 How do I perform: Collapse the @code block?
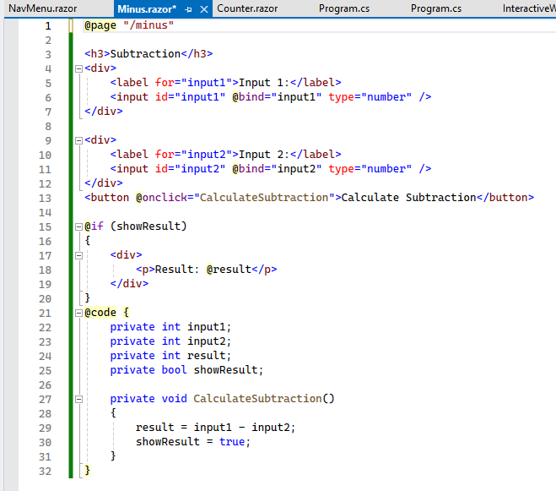78,313
